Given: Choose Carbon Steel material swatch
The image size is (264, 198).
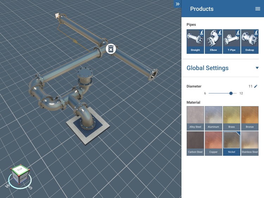Looking at the screenshot, I should 195,143.
